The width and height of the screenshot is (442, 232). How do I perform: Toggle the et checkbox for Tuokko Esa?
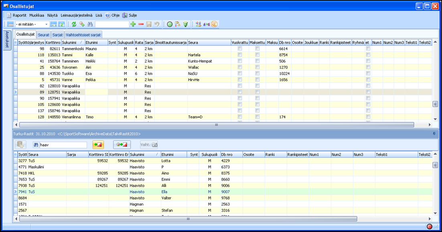[368, 73]
